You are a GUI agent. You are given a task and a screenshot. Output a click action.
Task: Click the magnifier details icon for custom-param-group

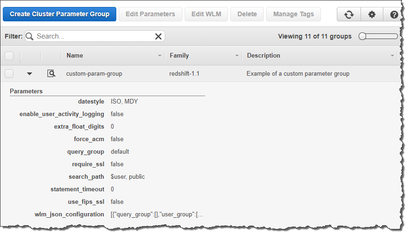51,73
